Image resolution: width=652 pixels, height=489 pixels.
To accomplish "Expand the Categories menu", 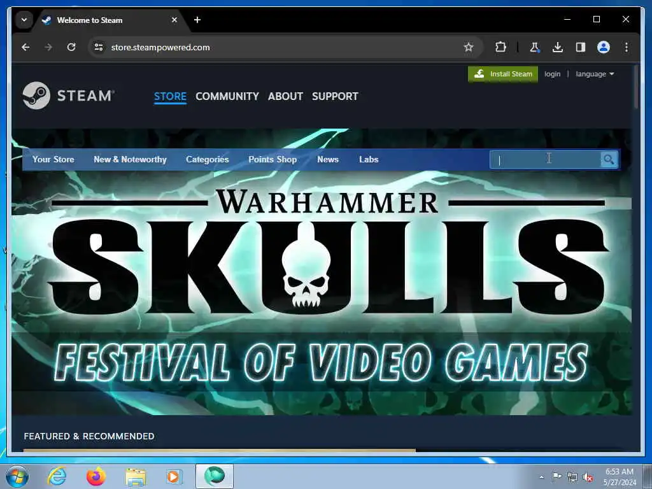I will click(208, 160).
